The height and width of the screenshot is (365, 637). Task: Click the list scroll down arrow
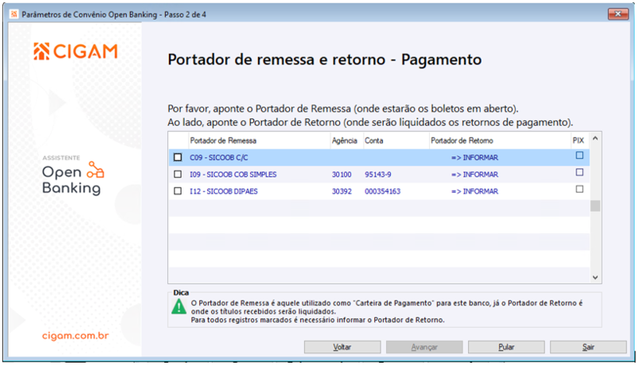pos(595,278)
